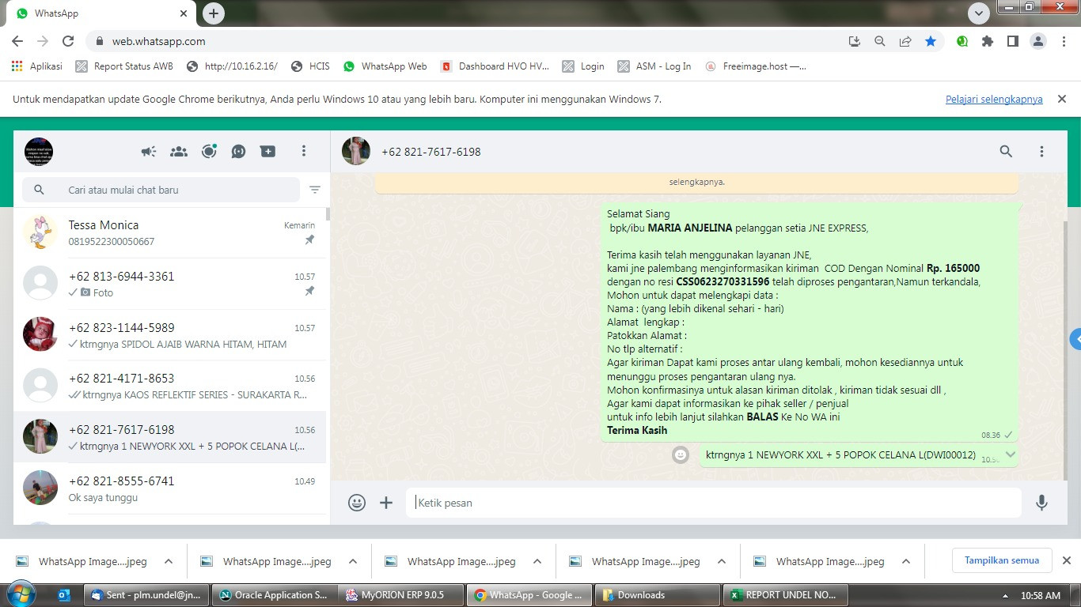Viewport: 1081px width, 607px height.
Task: Toggle unread chats filter icon
Action: pyautogui.click(x=315, y=190)
